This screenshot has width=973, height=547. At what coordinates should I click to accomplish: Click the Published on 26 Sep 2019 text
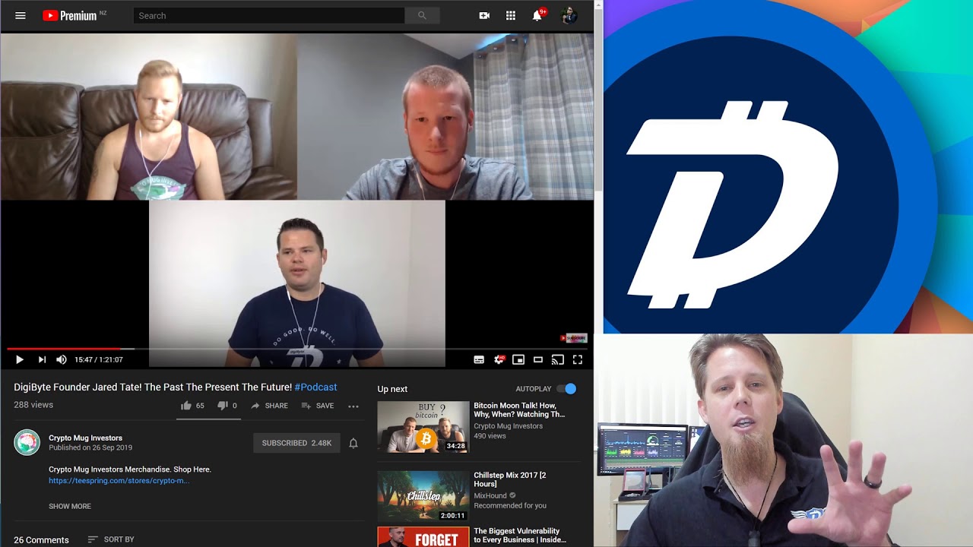click(x=90, y=447)
